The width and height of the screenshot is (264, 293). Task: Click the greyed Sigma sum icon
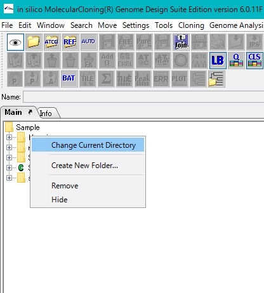point(106,79)
